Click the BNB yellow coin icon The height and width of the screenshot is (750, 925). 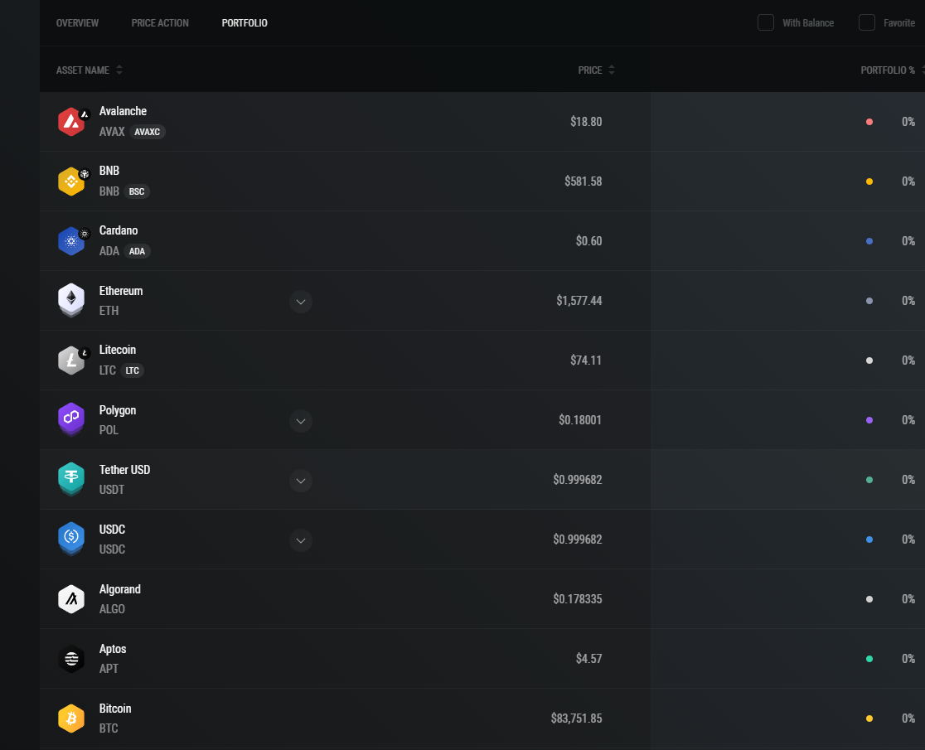[x=71, y=181]
